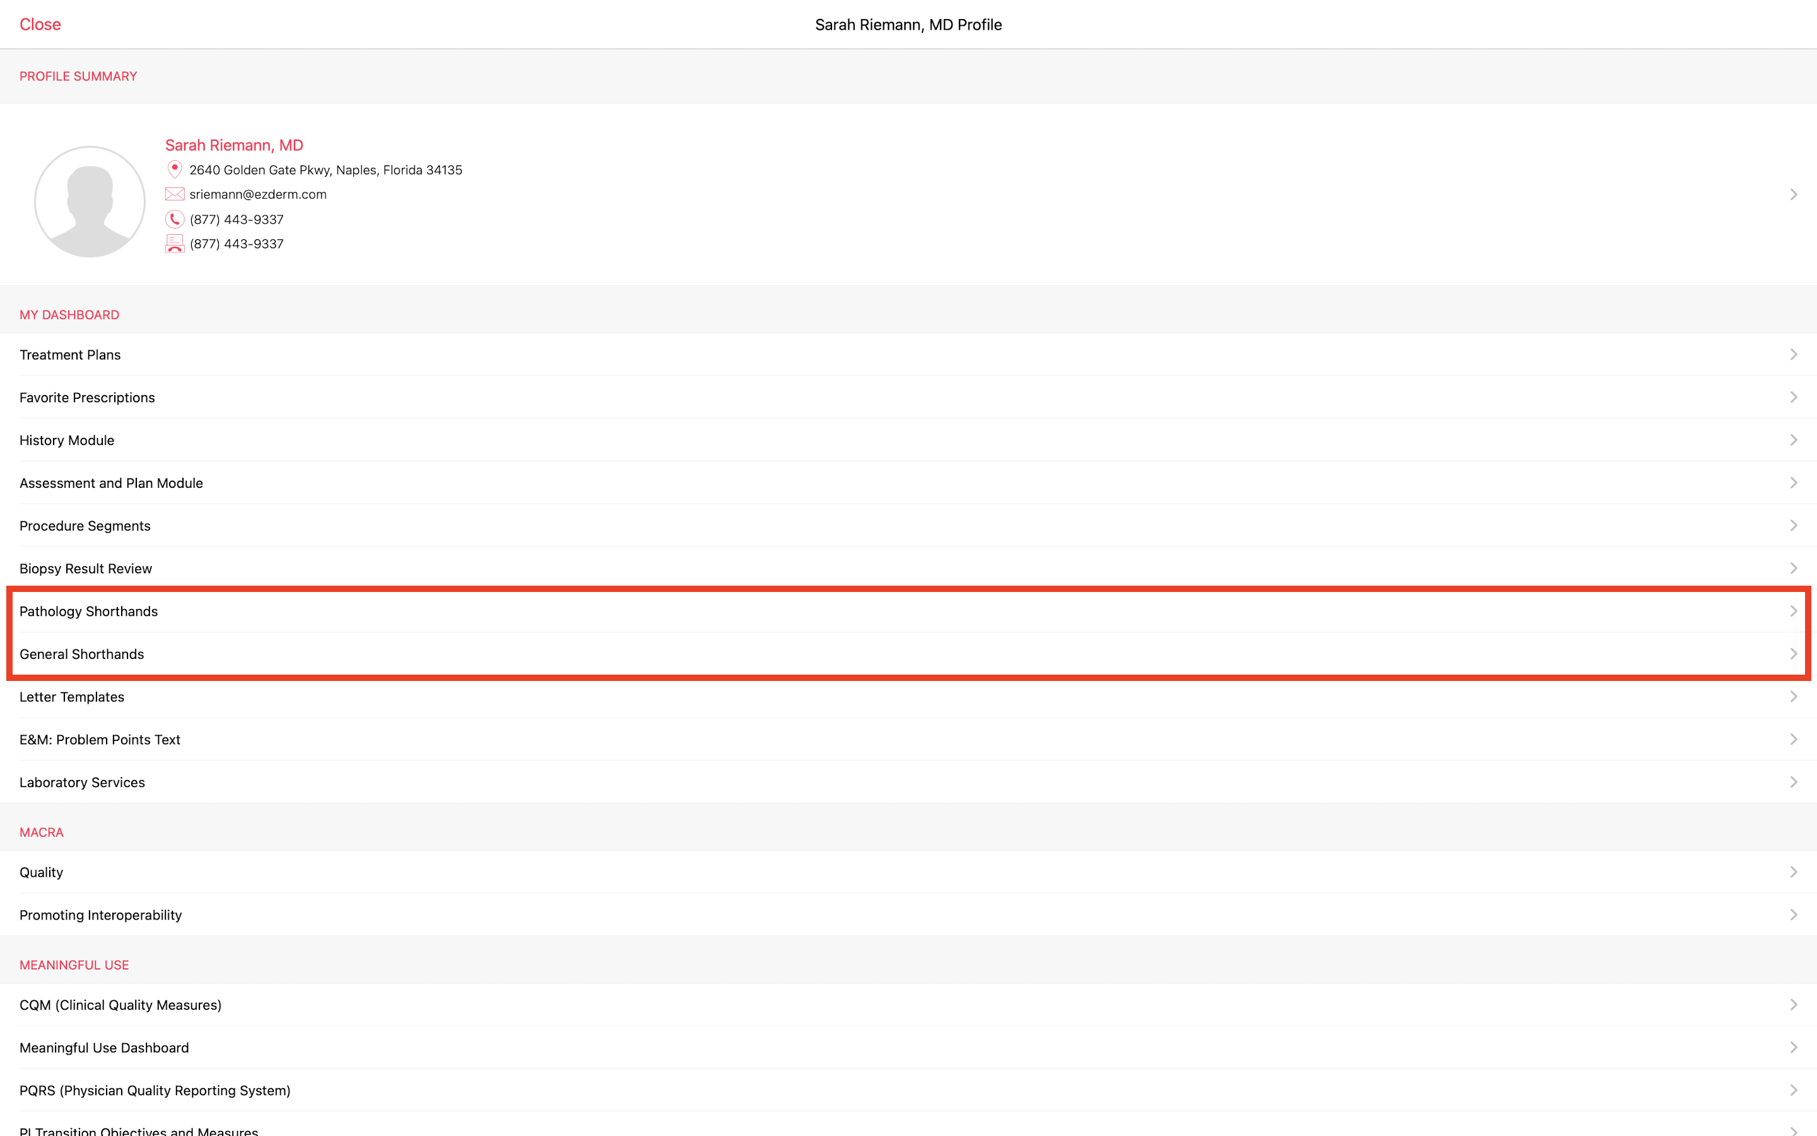Click chevron on Quality row

tap(1793, 872)
